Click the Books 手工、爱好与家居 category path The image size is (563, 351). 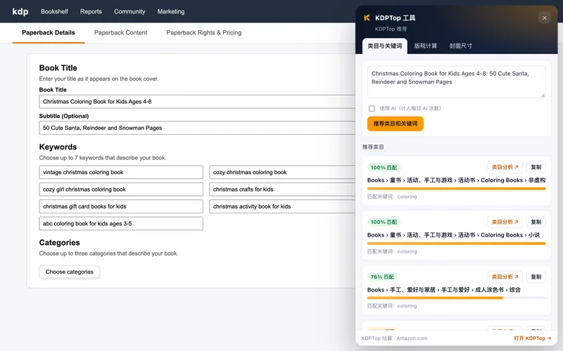point(444,290)
